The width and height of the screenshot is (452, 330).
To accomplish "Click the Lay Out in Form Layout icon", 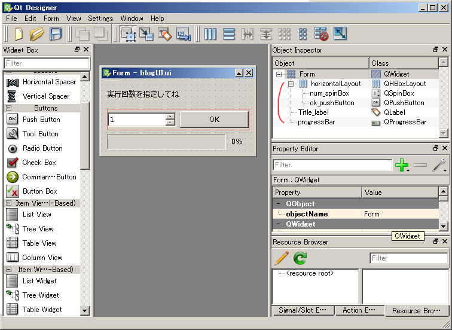I will [x=303, y=34].
